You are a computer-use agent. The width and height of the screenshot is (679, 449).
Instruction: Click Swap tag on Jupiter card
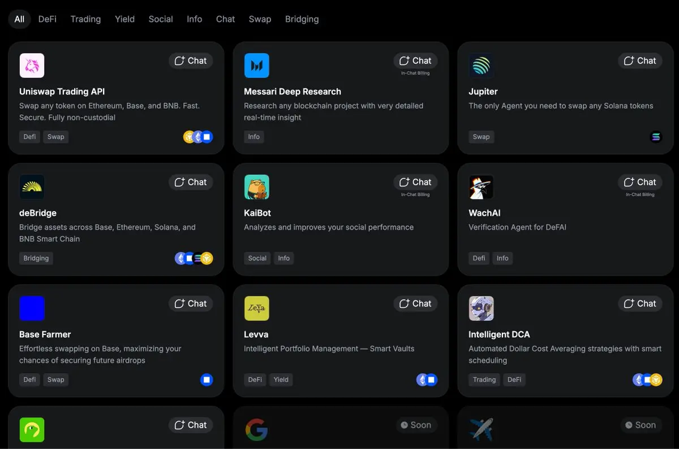pyautogui.click(x=481, y=137)
